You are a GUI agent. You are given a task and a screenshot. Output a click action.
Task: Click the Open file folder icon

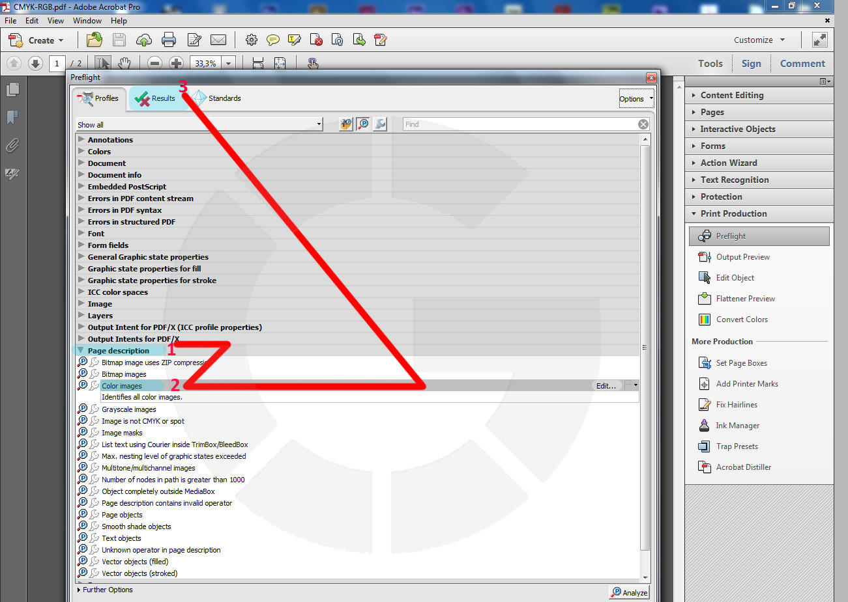tap(95, 40)
